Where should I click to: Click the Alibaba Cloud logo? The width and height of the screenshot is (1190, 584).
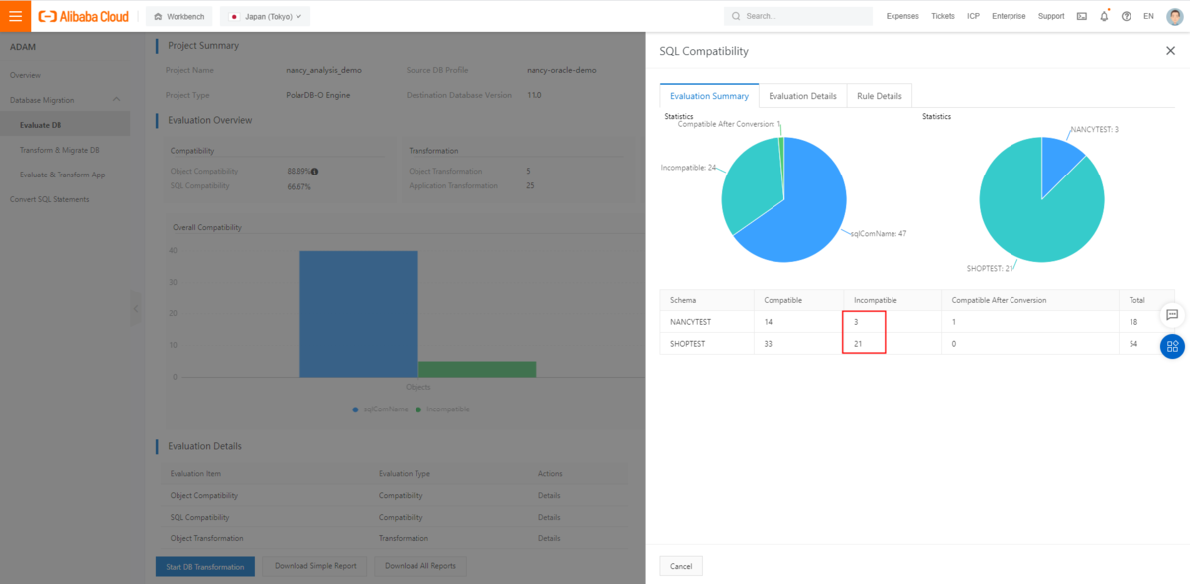pos(83,16)
